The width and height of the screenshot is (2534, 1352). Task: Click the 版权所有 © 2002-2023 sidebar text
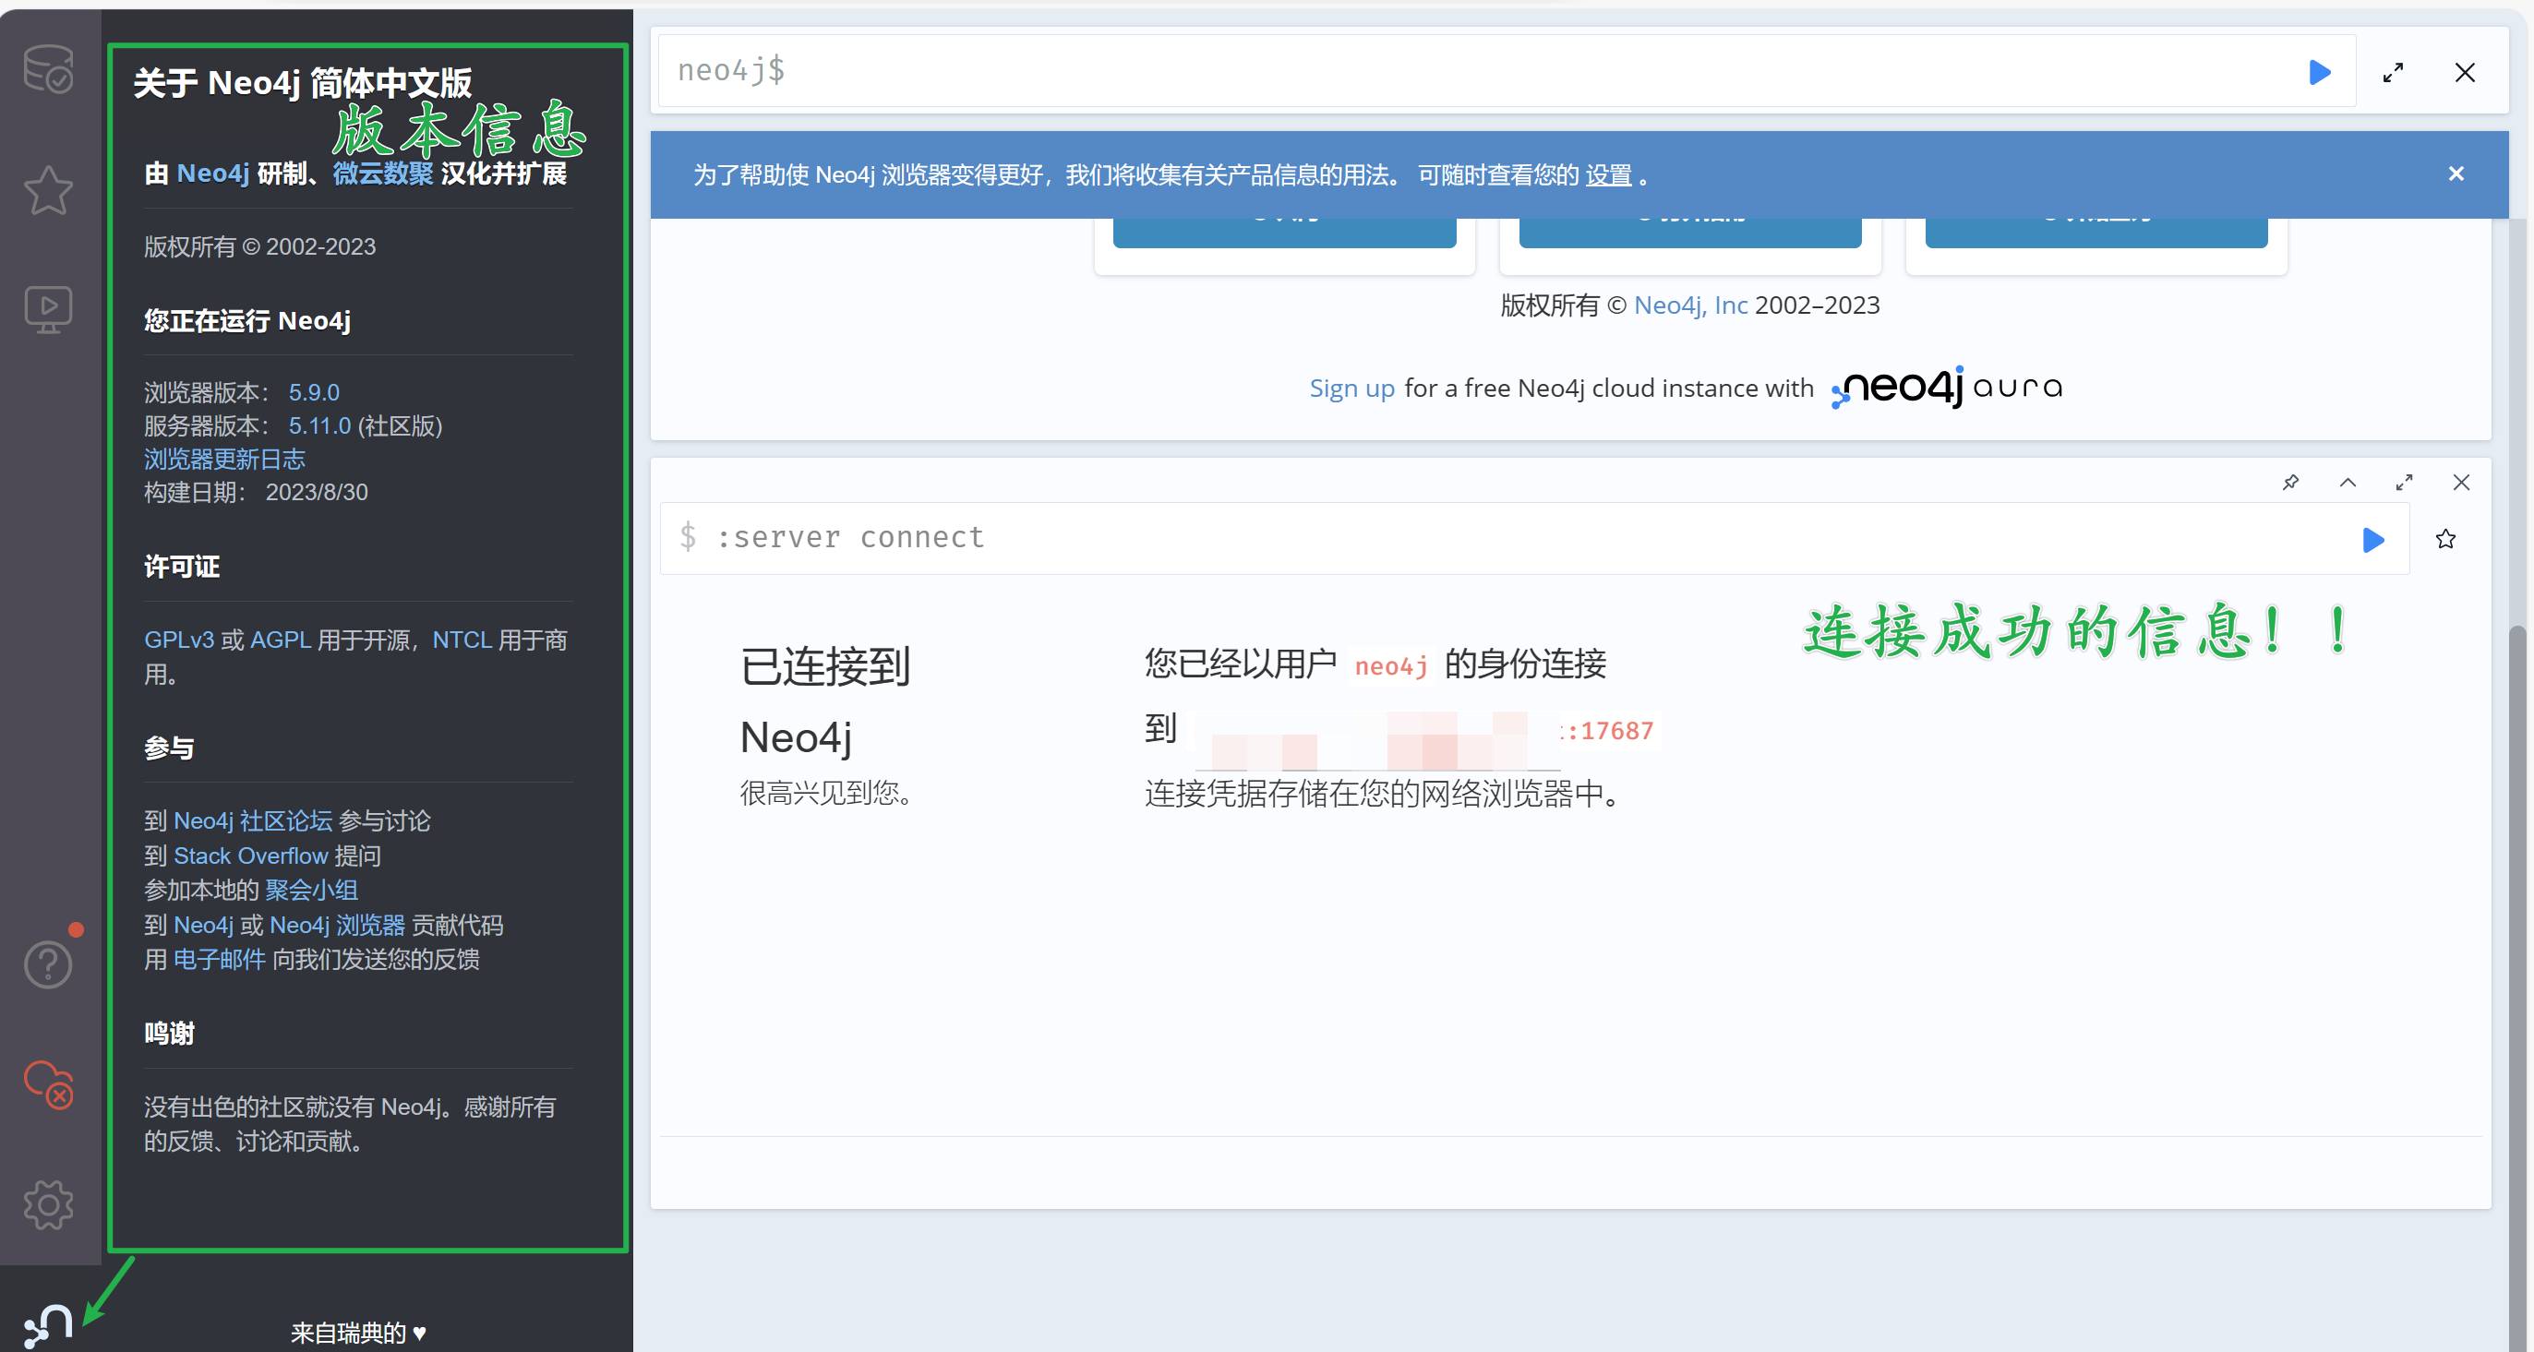259,246
